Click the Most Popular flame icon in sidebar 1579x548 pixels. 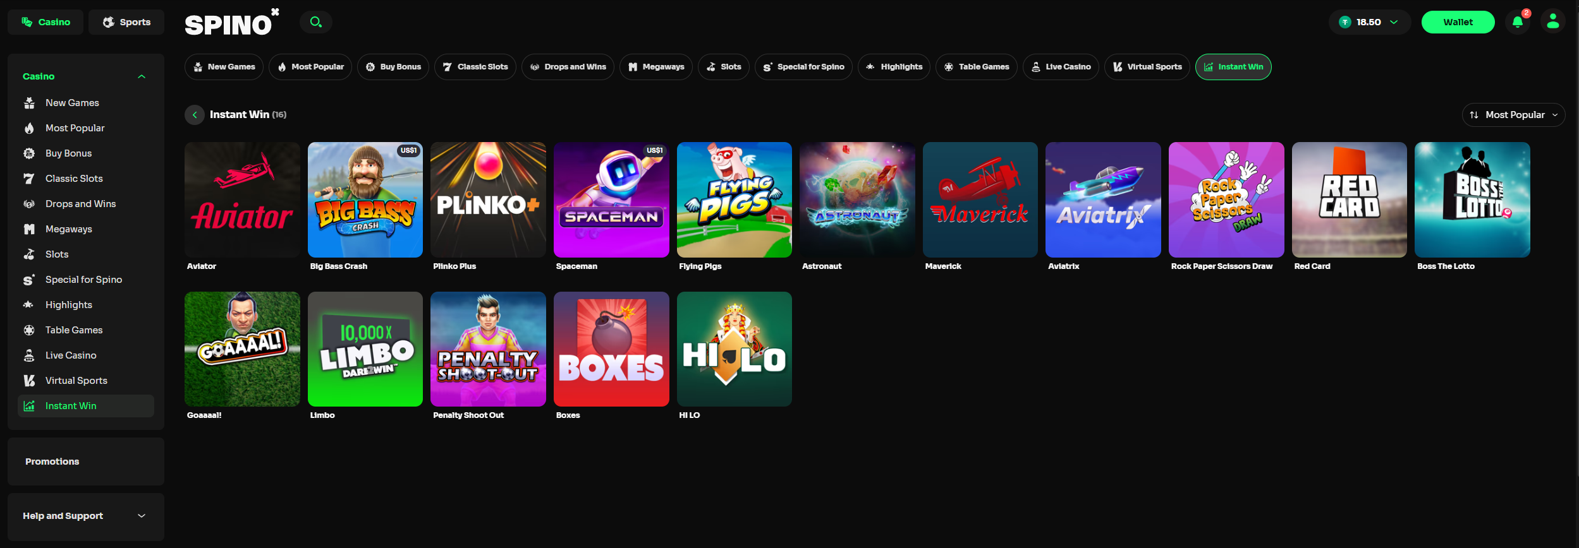29,128
